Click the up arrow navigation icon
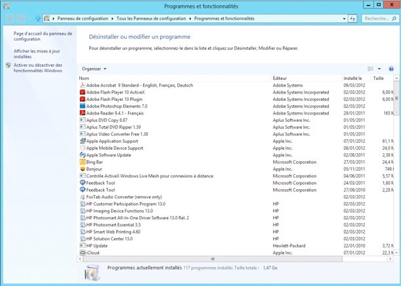This screenshot has height=286, width=401. [x=38, y=18]
